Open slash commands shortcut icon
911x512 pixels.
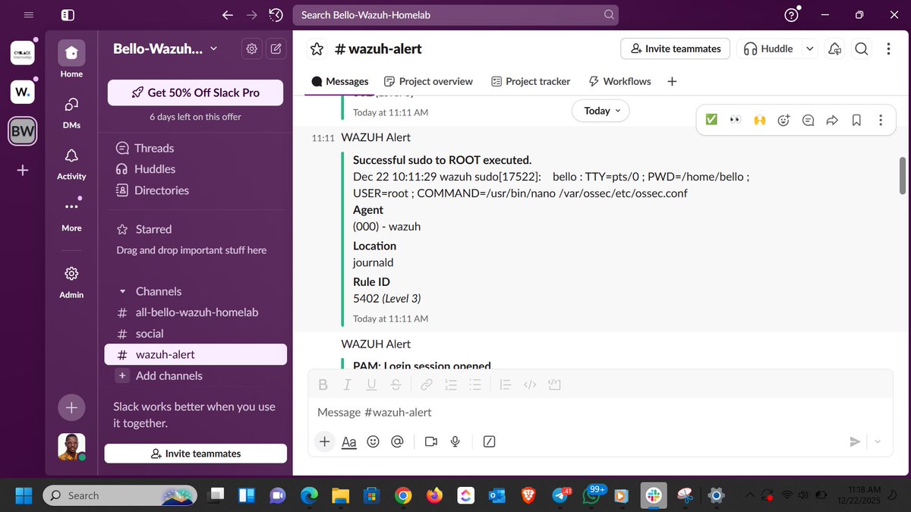coord(490,441)
